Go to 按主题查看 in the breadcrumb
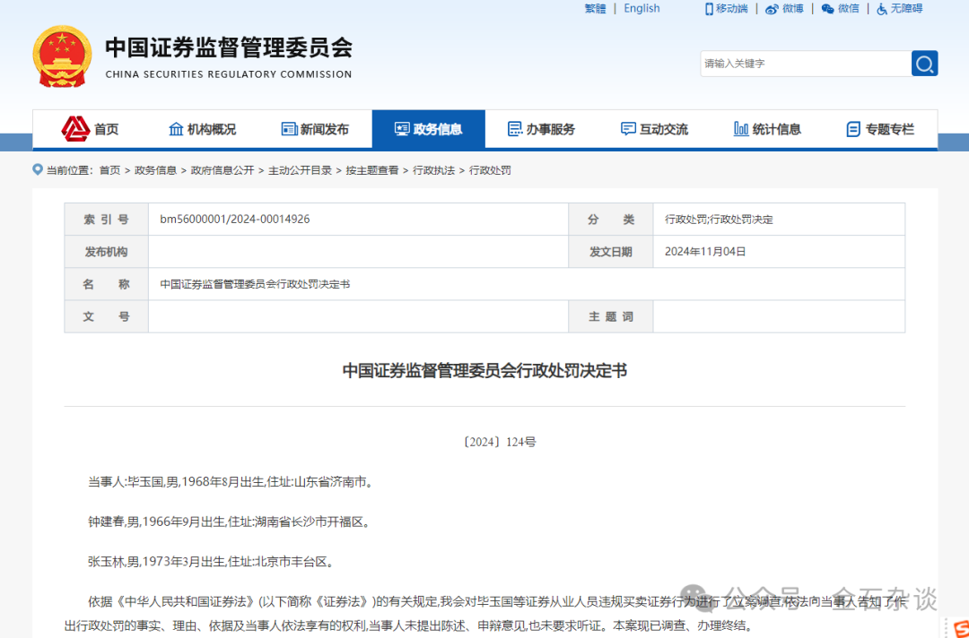This screenshot has height=638, width=969. click(372, 170)
